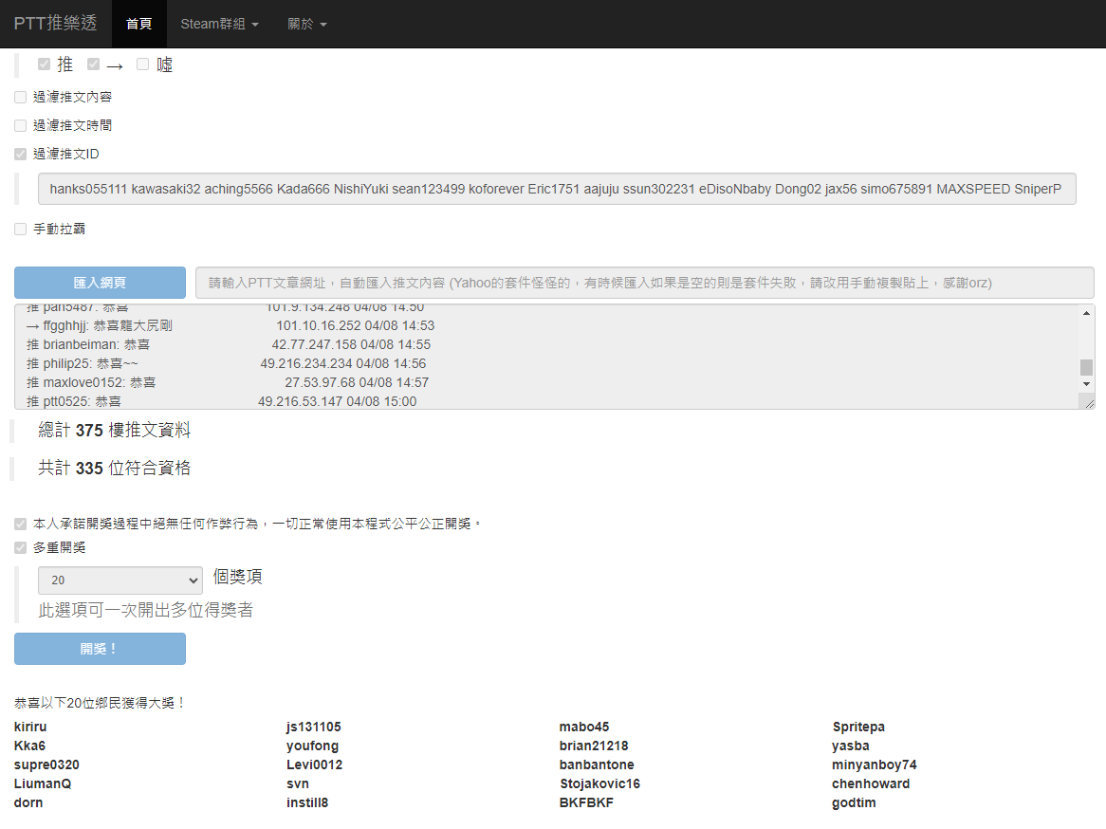Open the Steam群組 dropdown menu

[219, 24]
